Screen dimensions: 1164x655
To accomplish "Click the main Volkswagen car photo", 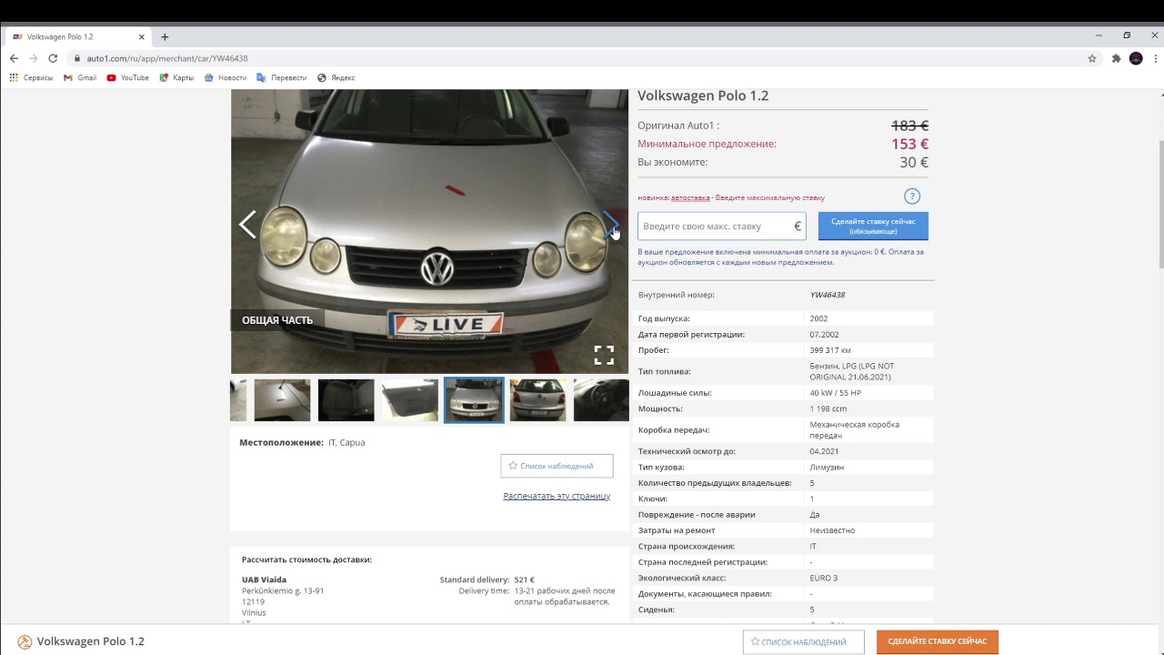I will 429,231.
